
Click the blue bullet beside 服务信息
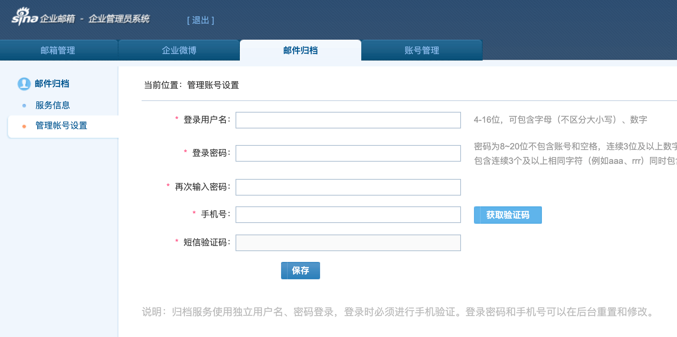(24, 106)
